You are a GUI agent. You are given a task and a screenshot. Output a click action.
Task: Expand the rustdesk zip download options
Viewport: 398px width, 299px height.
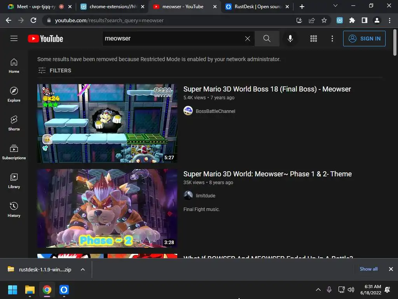pos(83,269)
